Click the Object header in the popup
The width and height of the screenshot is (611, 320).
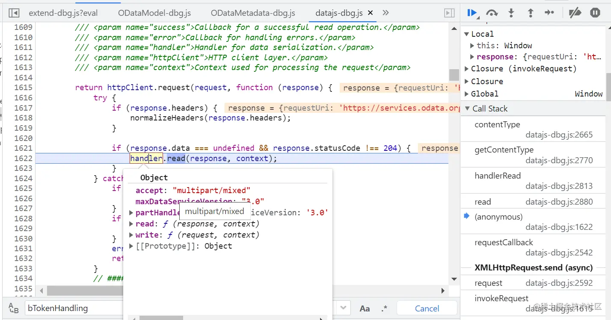pos(154,177)
